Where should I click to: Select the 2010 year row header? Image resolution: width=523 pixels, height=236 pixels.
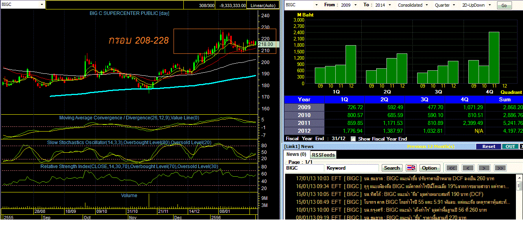[304, 115]
